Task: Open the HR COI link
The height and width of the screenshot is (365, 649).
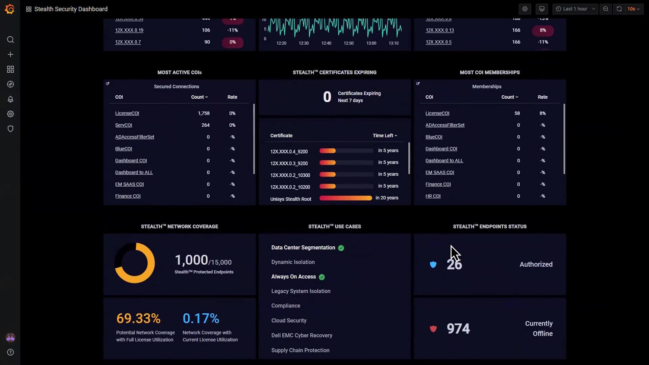Action: click(433, 196)
